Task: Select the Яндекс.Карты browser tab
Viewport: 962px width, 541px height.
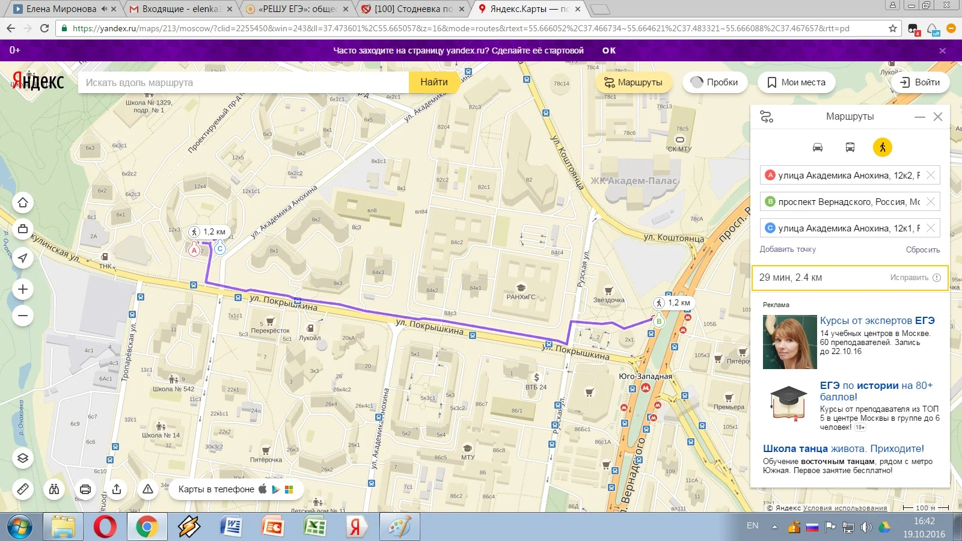Action: (x=529, y=9)
